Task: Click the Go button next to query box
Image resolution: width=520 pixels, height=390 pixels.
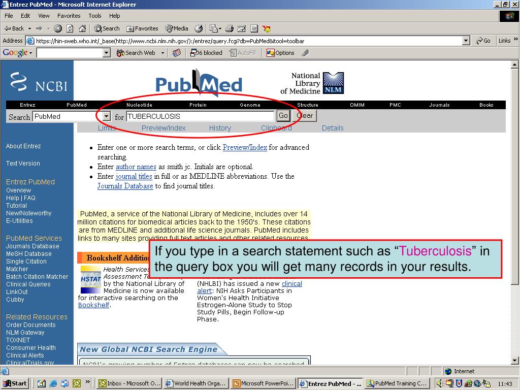Action: 283,116
